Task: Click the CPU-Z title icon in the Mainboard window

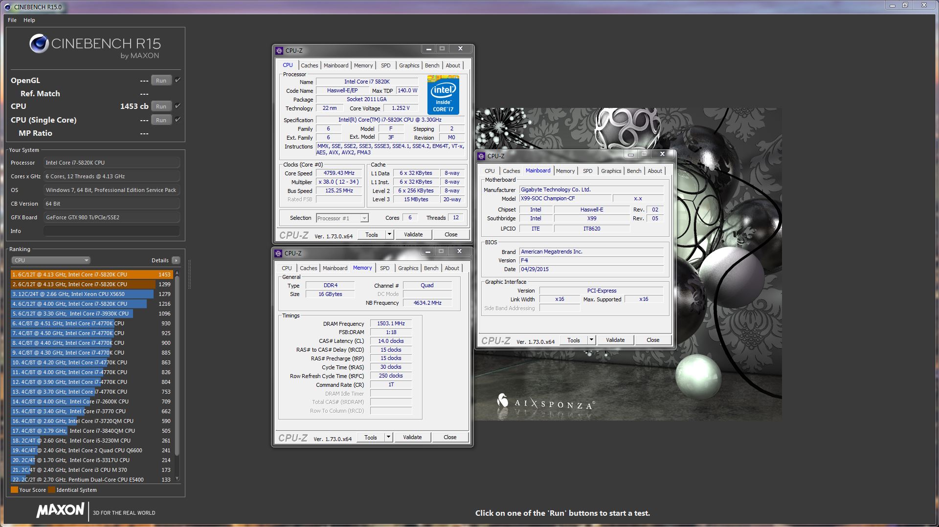Action: coord(481,156)
